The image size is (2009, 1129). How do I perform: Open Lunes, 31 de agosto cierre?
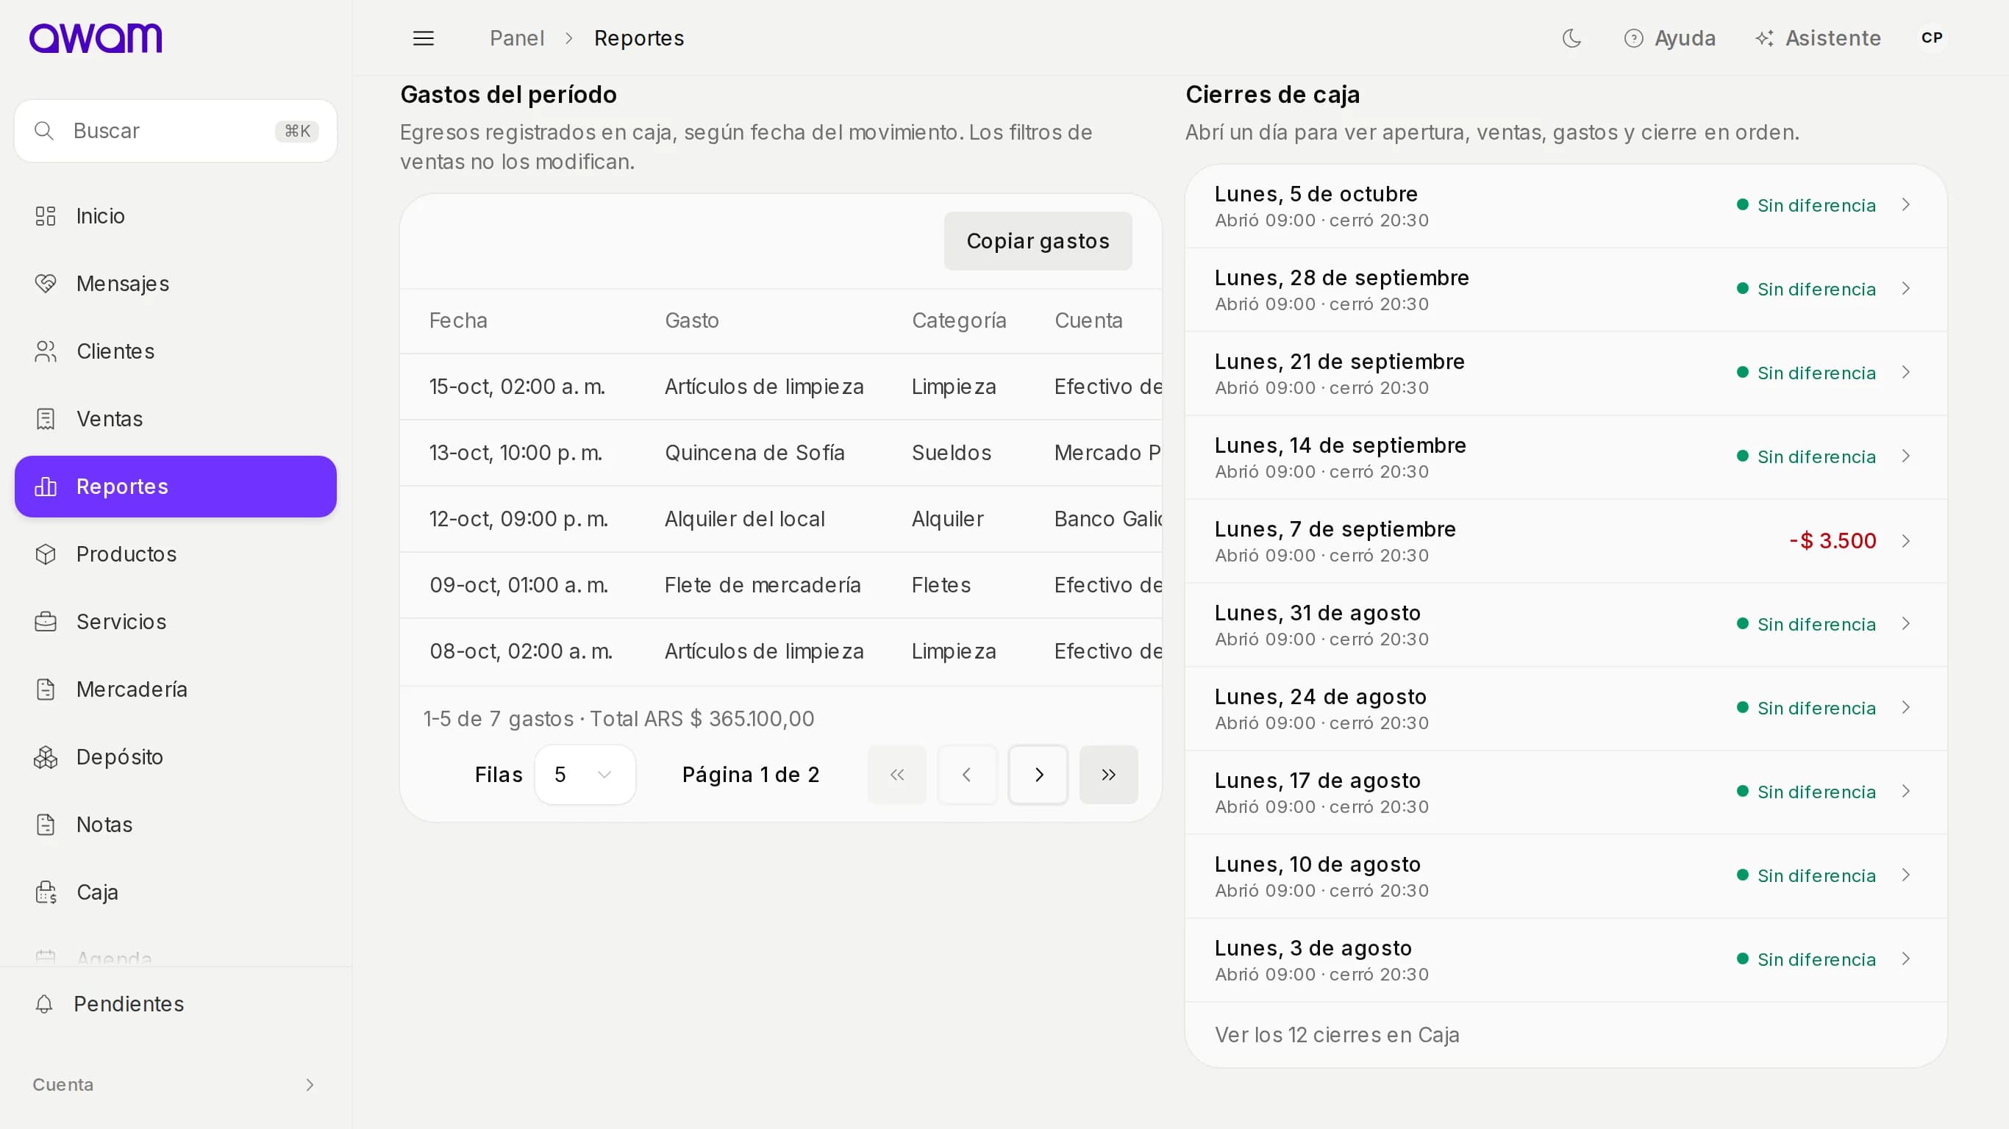(1566, 625)
